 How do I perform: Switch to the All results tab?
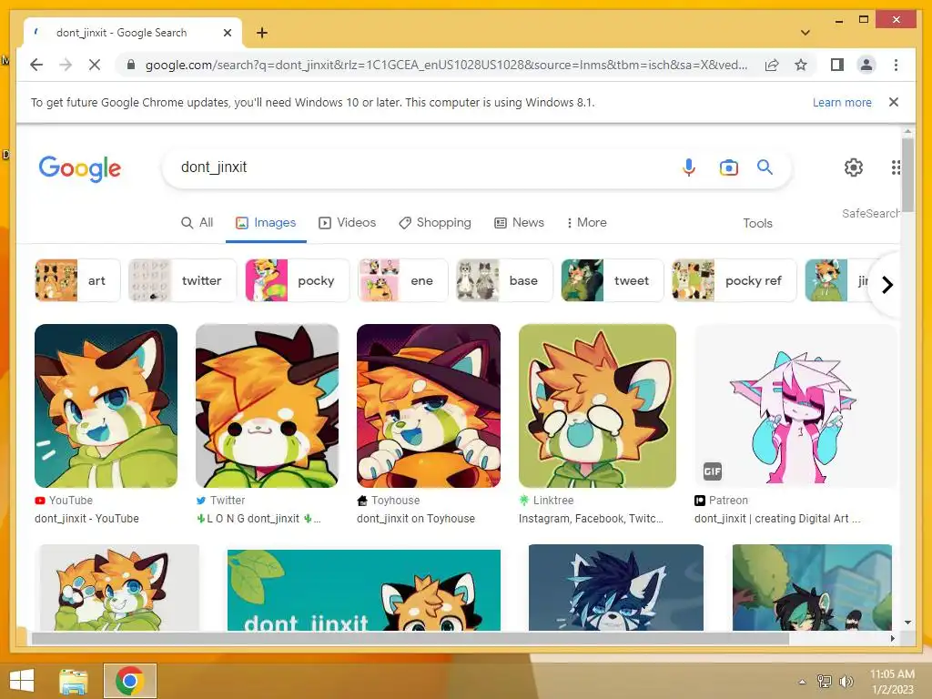pos(197,223)
